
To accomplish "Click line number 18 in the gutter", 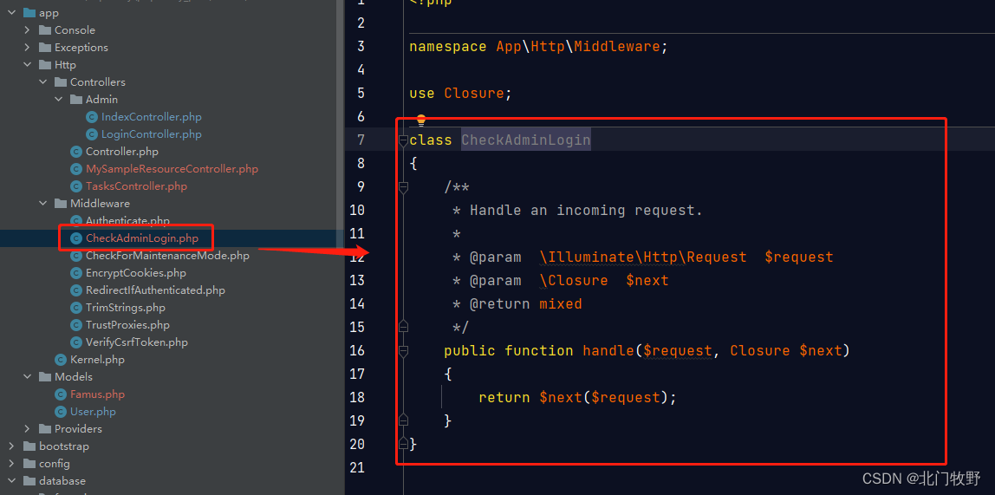I will point(356,397).
